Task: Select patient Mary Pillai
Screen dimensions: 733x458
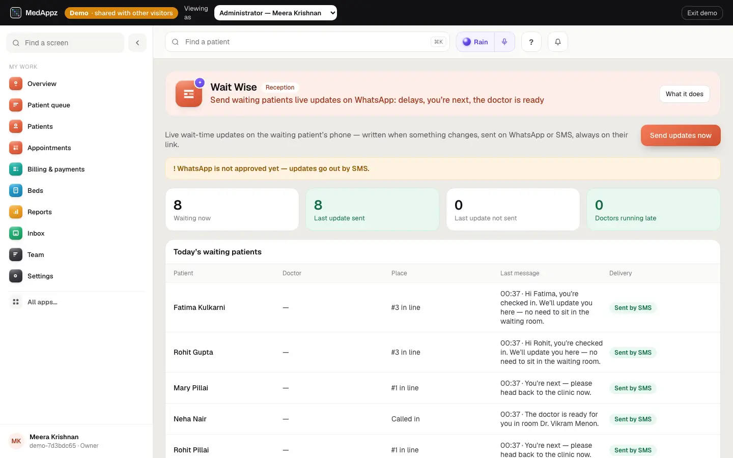Action: click(191, 388)
